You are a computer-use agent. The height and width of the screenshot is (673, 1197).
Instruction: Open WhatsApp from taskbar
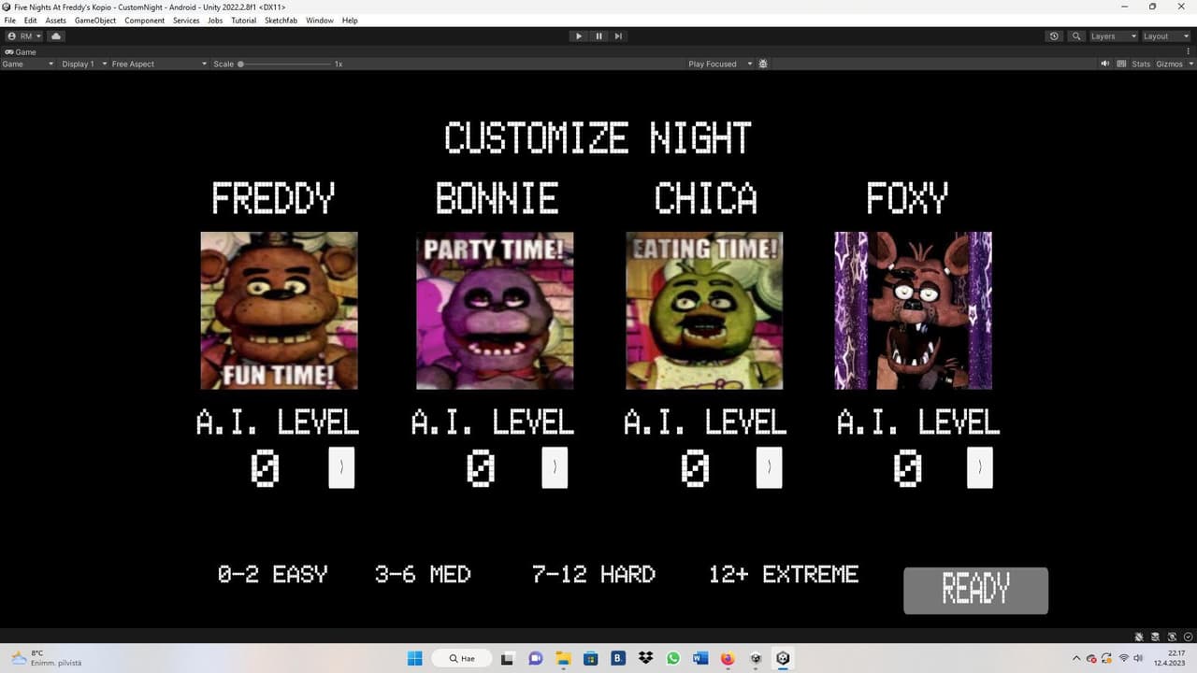pyautogui.click(x=673, y=658)
